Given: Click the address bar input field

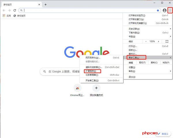Looking at the screenshot, I should 90,10.
